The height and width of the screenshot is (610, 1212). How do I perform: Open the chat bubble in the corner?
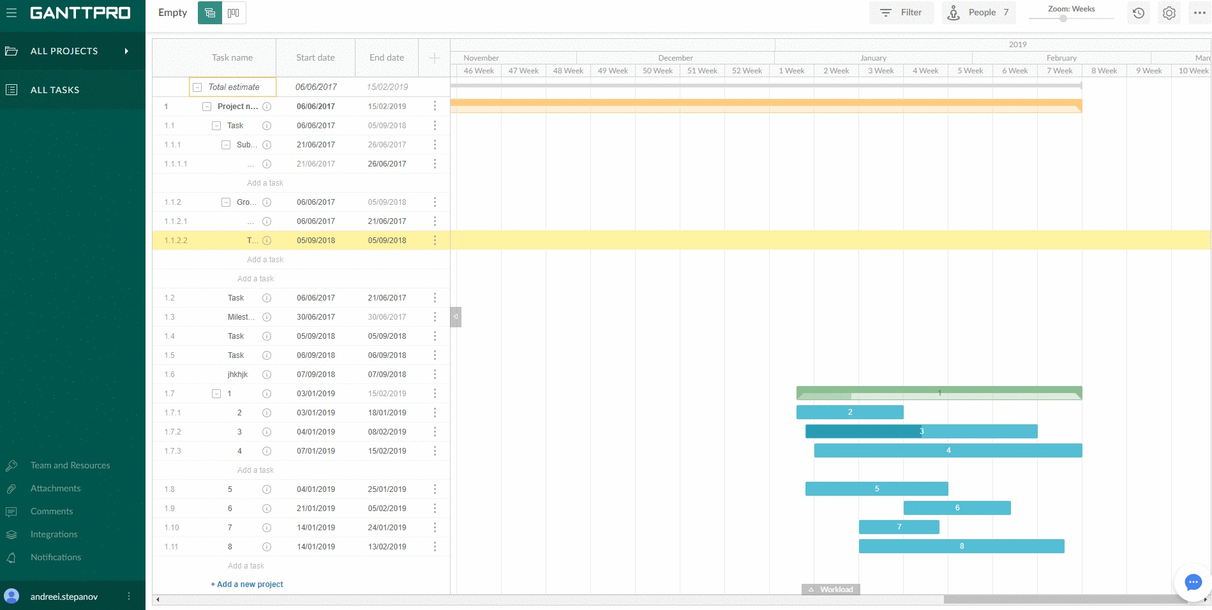click(x=1192, y=582)
